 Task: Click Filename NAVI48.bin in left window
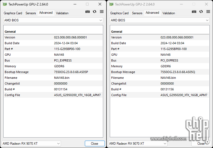(62, 78)
